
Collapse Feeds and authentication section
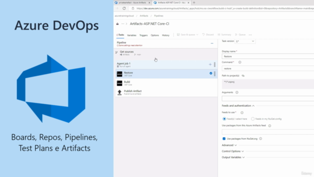tap(238, 106)
